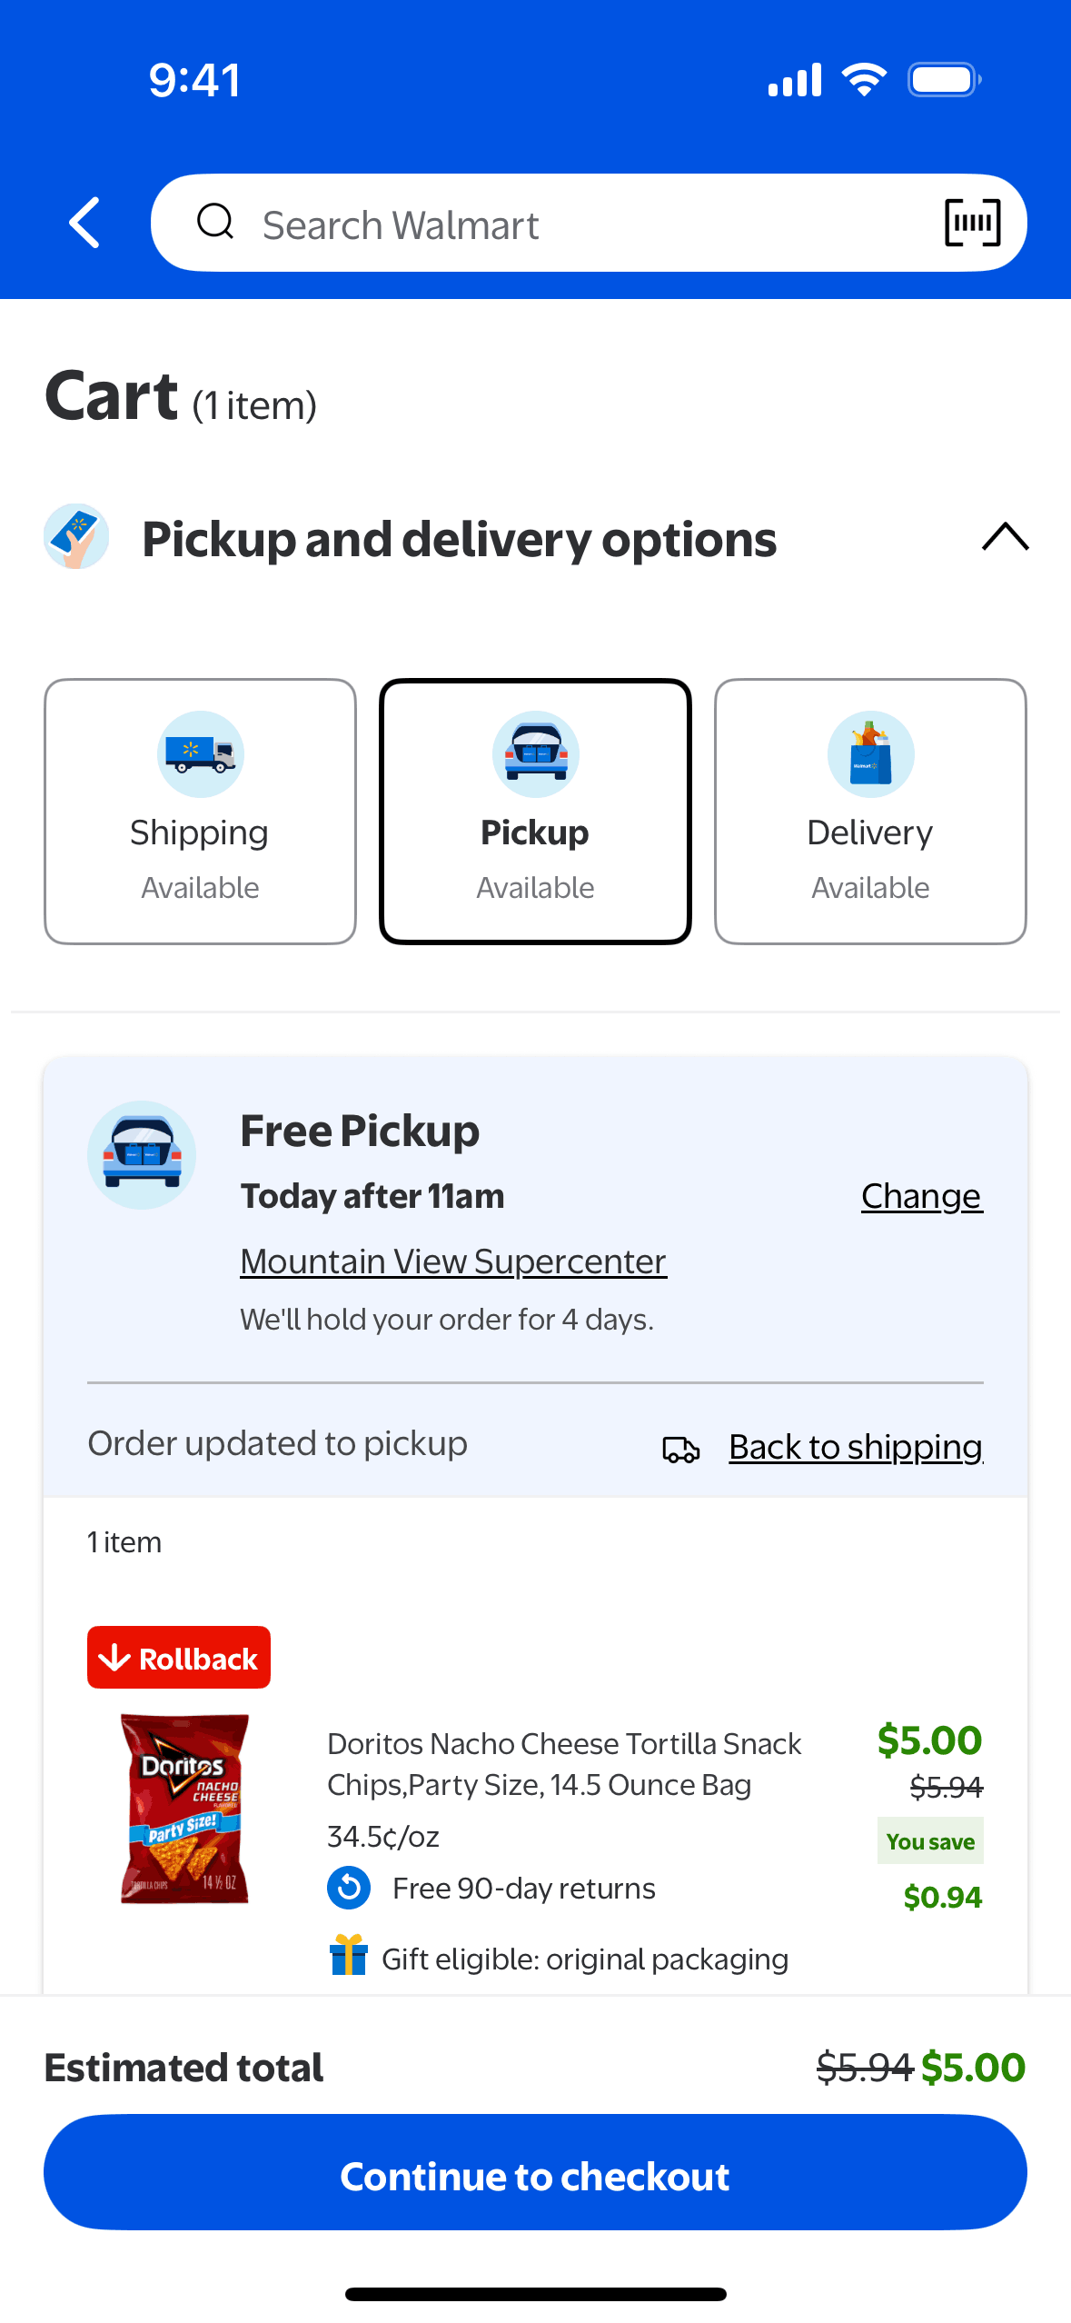Switch order back to shipping

pyautogui.click(x=856, y=1447)
